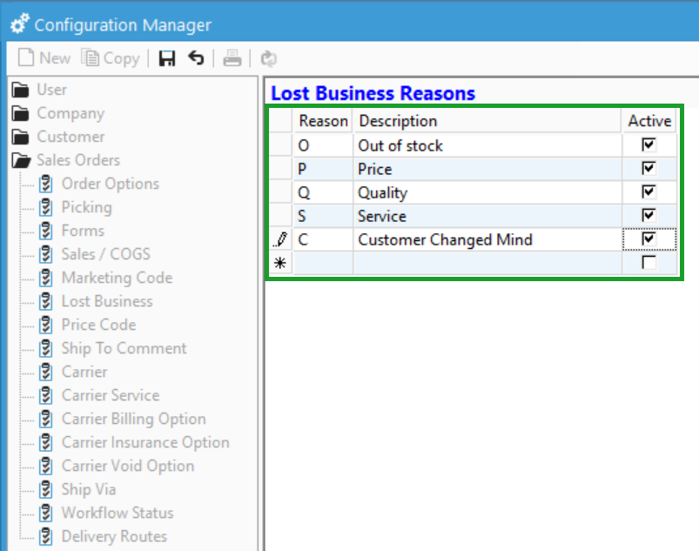Open Carrier Service settings
Viewport: 699px width, 551px height.
coord(111,395)
